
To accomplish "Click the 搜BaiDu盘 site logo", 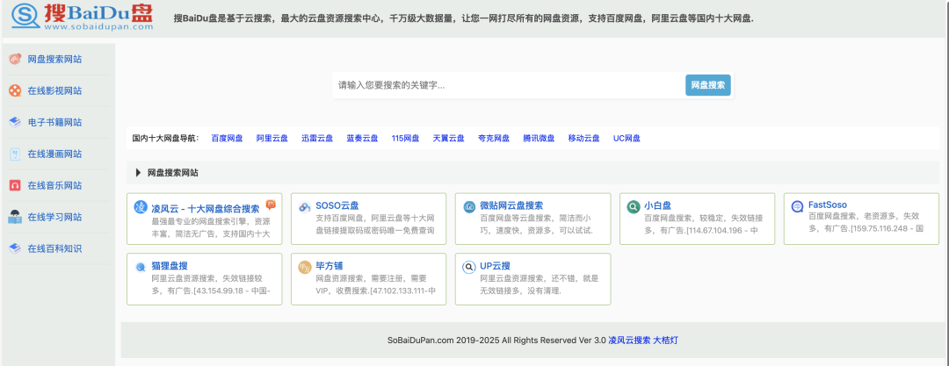I will [83, 16].
